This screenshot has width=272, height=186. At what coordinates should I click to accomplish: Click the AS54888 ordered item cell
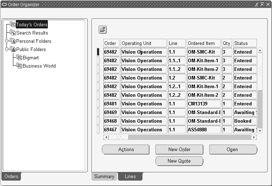pos(204,130)
